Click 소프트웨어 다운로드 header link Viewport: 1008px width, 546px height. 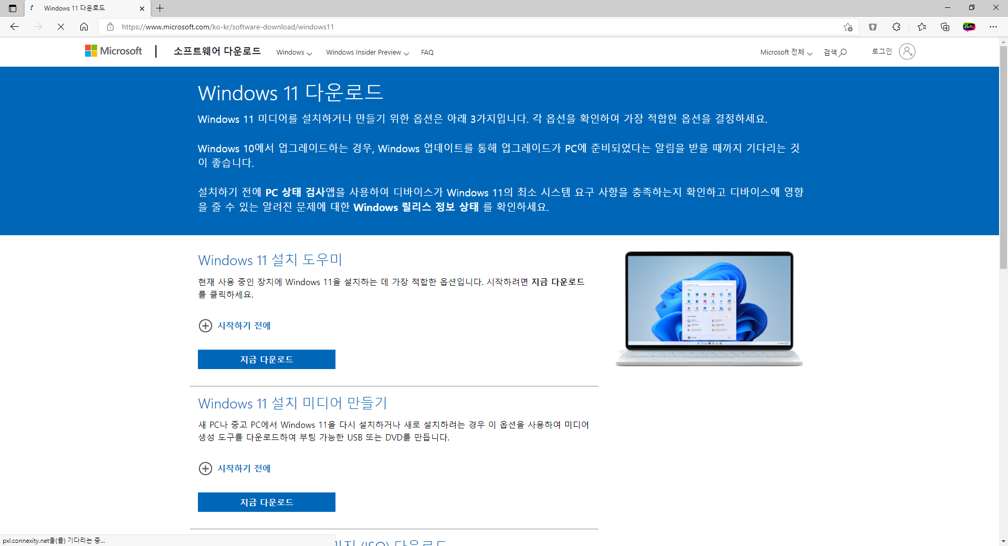217,51
